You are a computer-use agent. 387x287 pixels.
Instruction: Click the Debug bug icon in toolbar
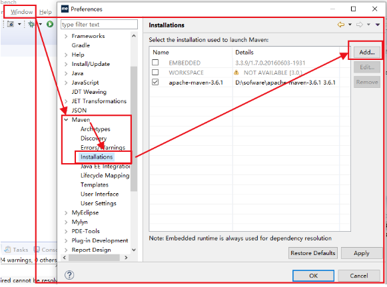click(31, 24)
